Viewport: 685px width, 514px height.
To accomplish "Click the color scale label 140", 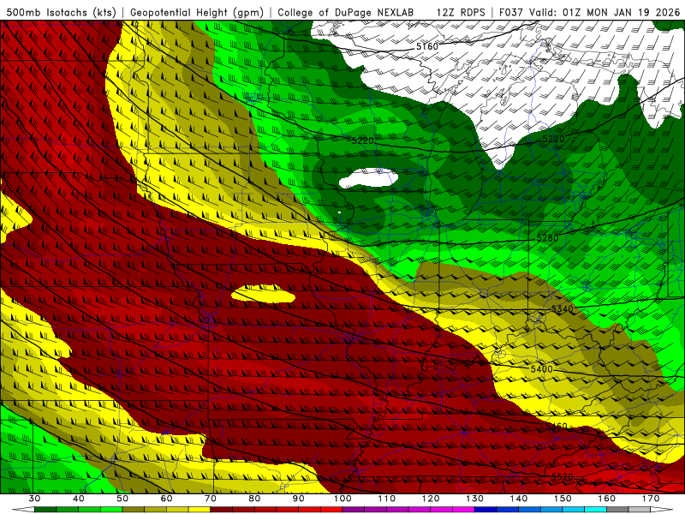I will 519,499.
